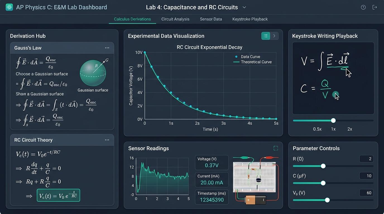Open the RC Circuit Theory card options menu

[x=107, y=140]
